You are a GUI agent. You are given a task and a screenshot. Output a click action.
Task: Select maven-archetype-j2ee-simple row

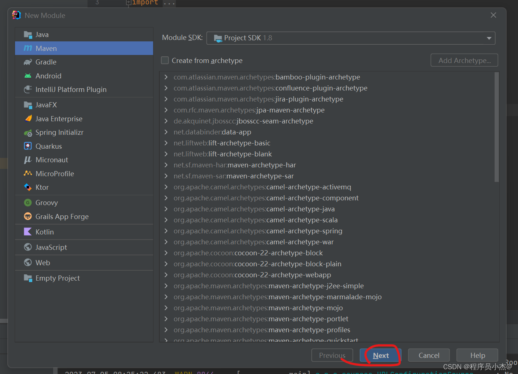[327, 286]
